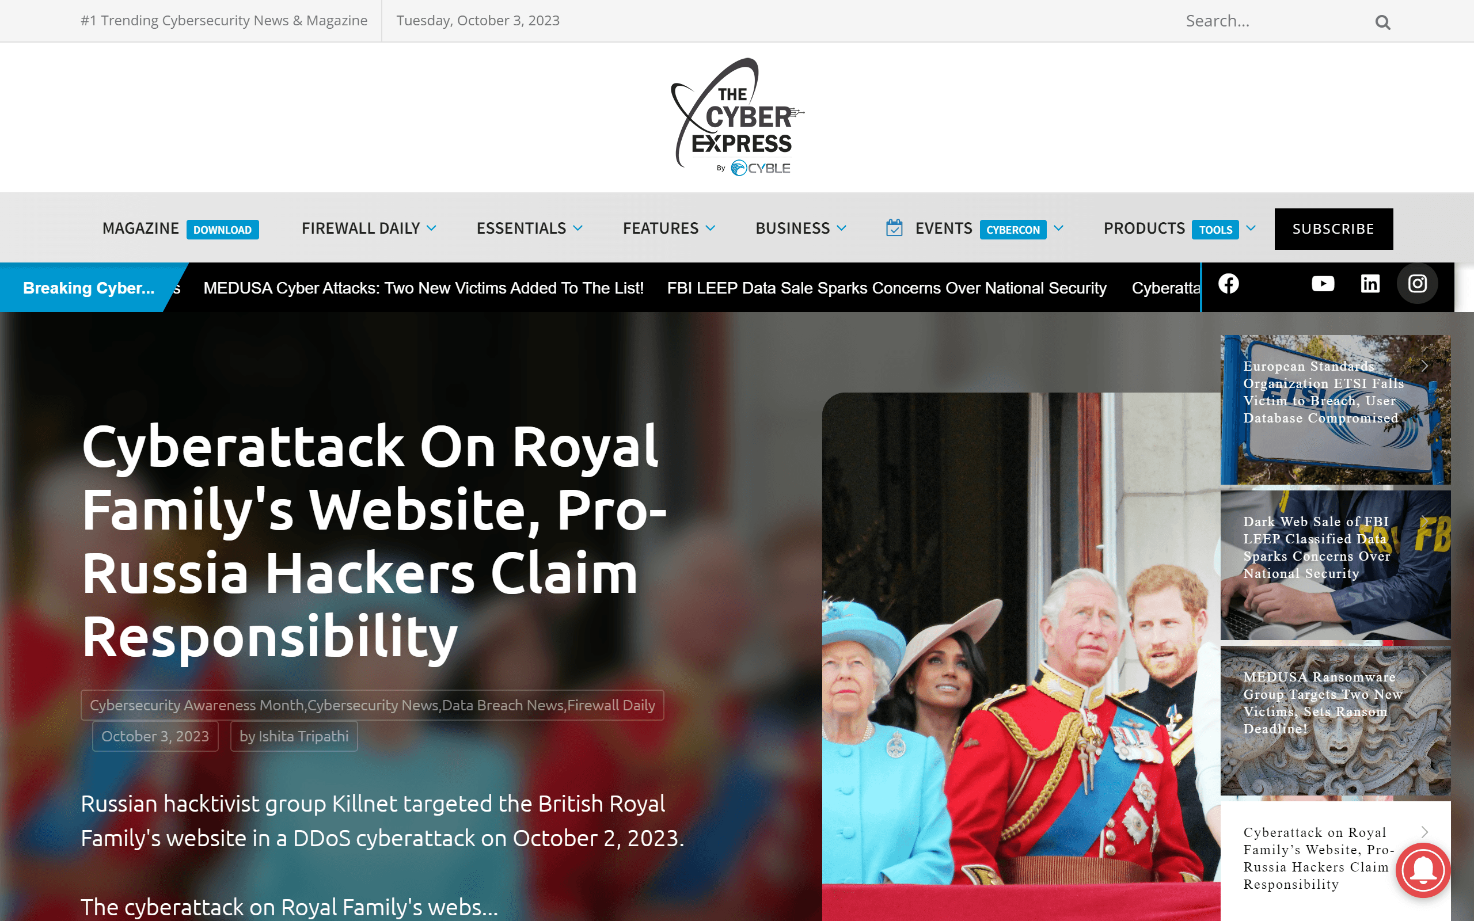Expand the Essentials menu chevron

pyautogui.click(x=578, y=229)
